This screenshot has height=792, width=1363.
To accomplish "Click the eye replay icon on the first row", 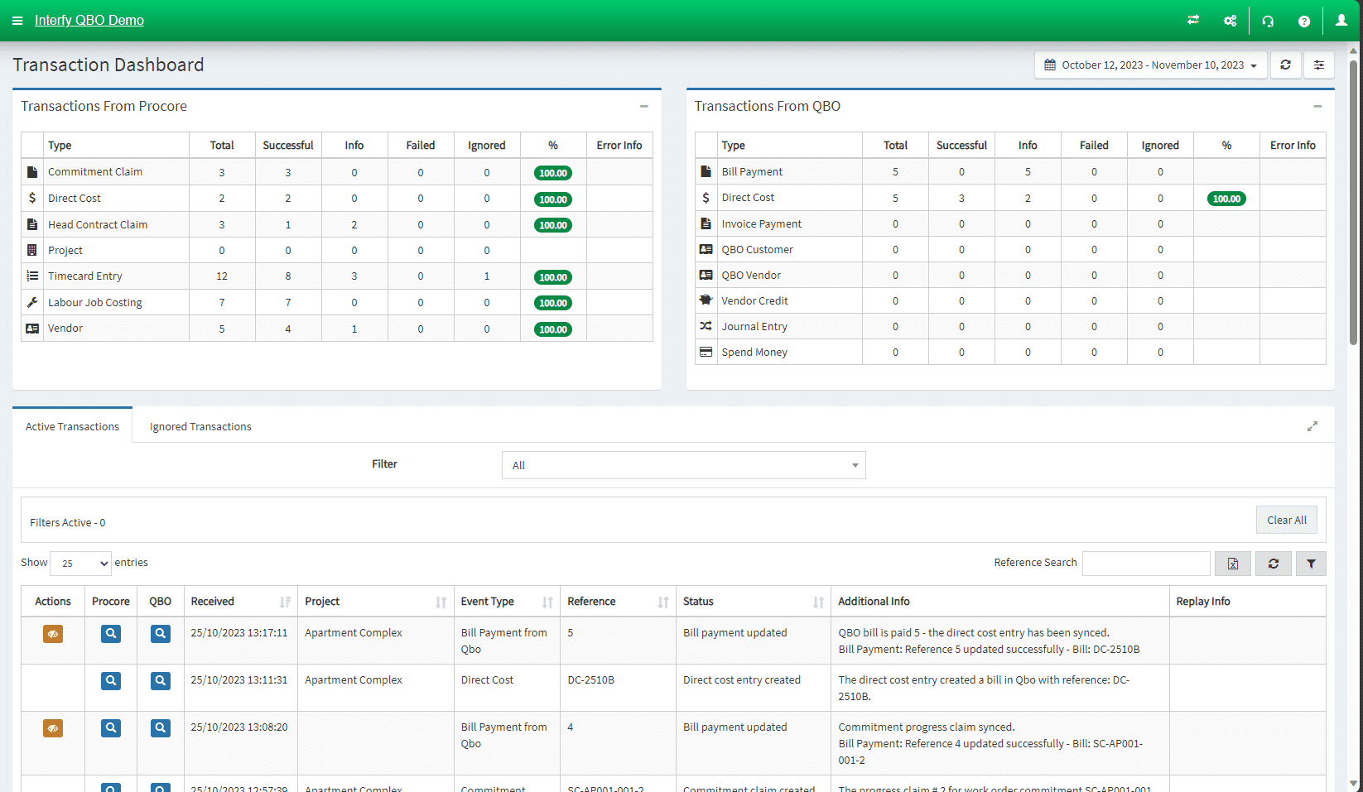I will tap(52, 634).
